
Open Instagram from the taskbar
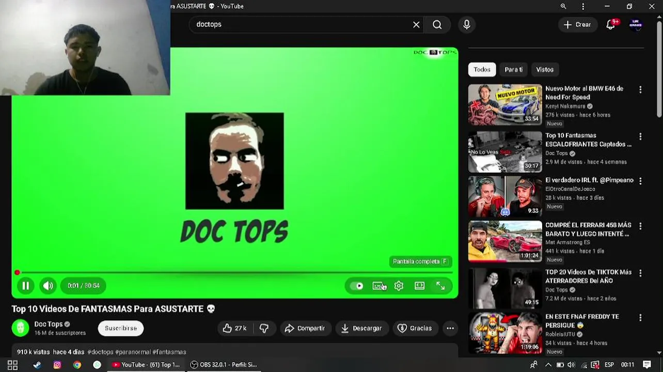click(57, 365)
